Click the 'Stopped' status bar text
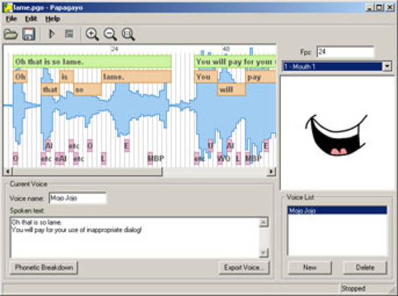398x296 pixels. (x=353, y=289)
